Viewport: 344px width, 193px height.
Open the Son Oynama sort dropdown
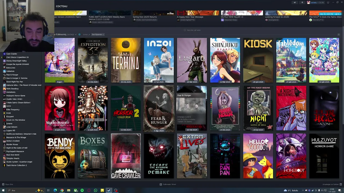point(98,34)
